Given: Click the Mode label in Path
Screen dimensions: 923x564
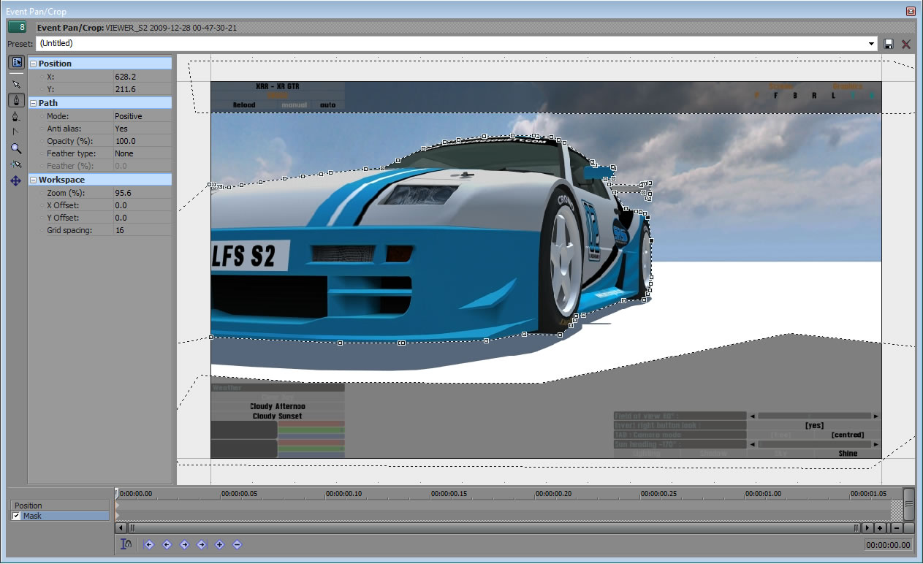Looking at the screenshot, I should pyautogui.click(x=57, y=116).
